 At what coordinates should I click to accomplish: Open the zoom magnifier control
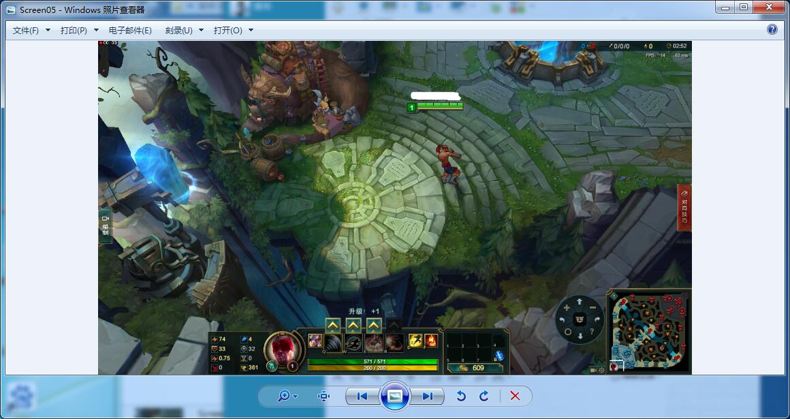[x=287, y=397]
